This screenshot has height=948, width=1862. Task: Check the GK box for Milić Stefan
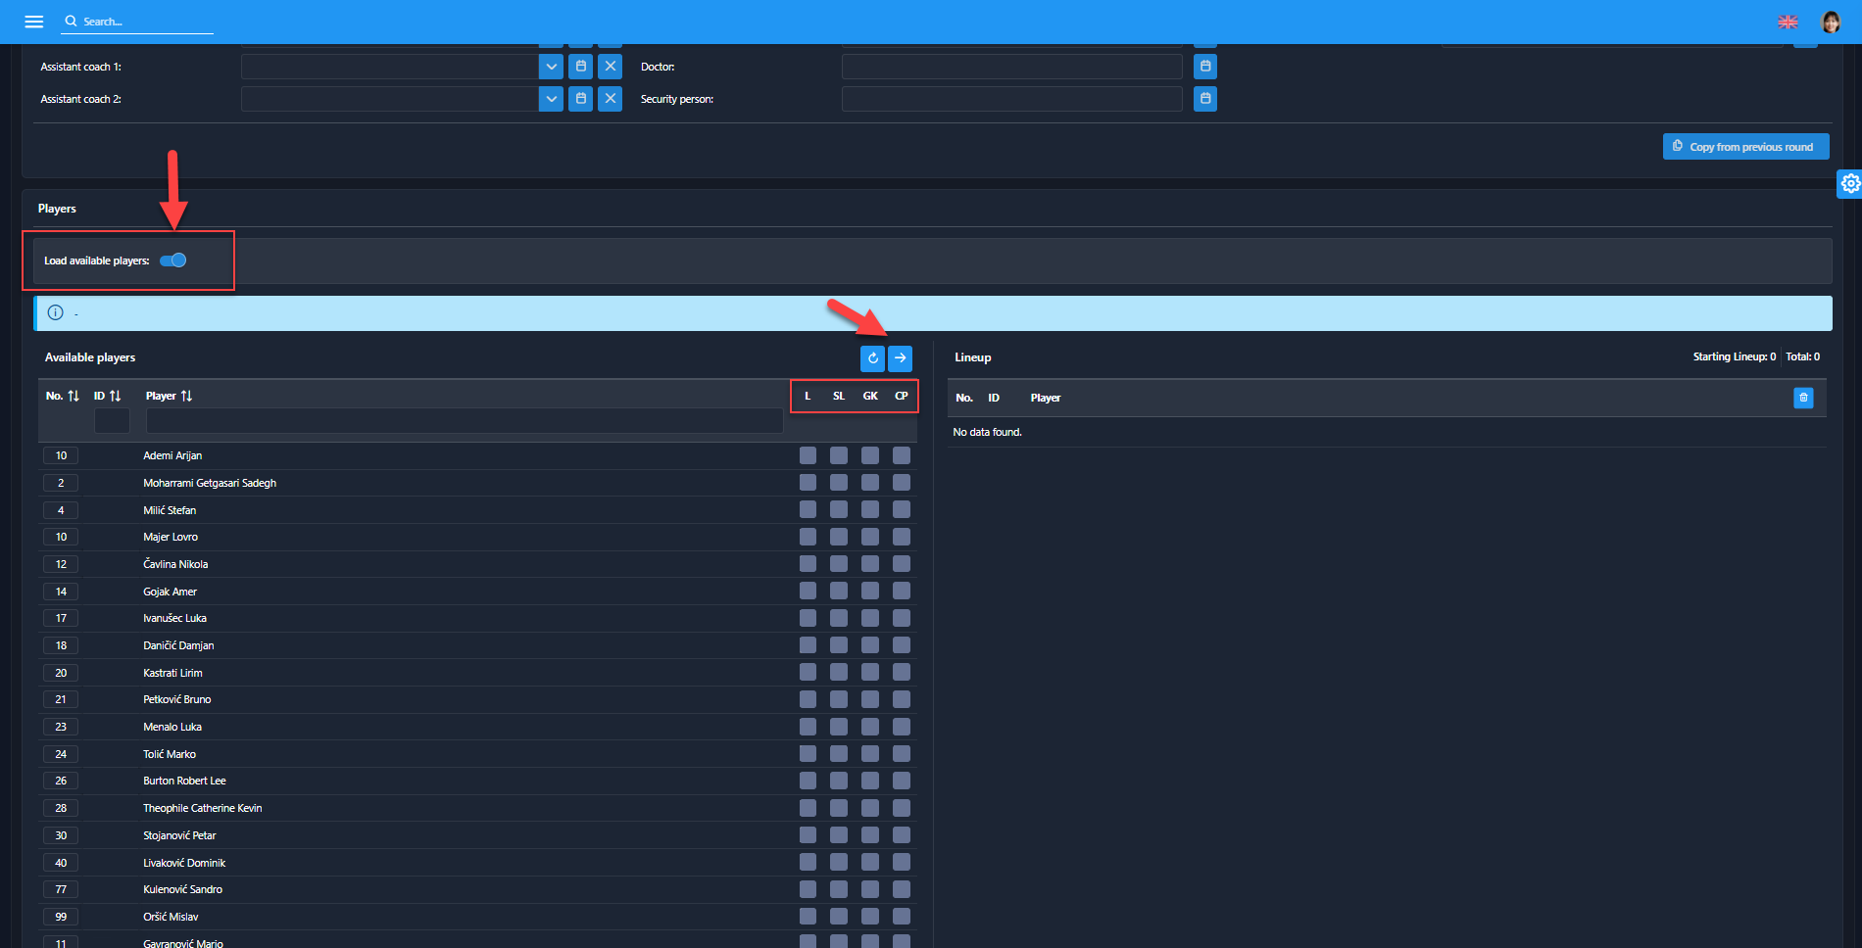[x=870, y=510]
